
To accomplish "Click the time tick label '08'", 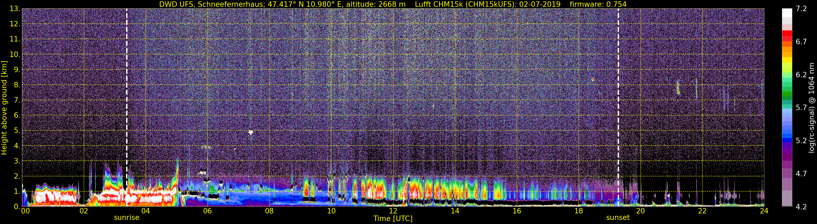I will click(269, 211).
